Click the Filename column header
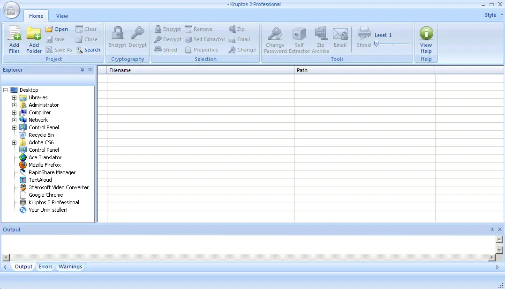 (200, 70)
